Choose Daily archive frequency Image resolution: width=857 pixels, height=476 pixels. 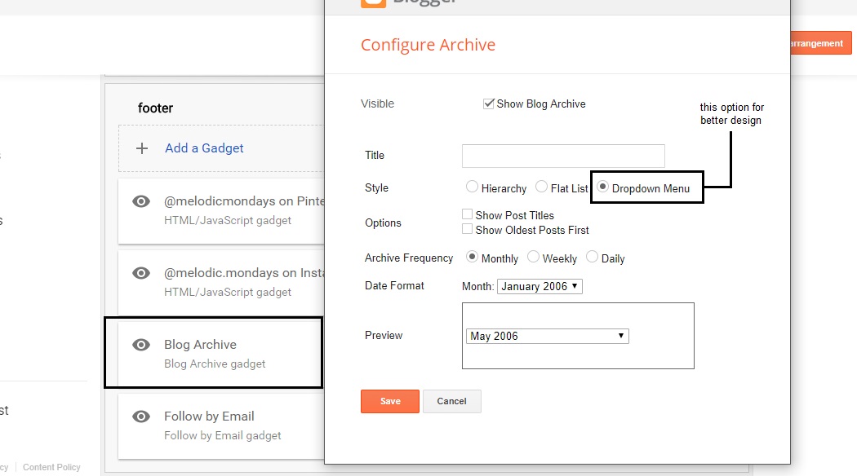tap(592, 257)
